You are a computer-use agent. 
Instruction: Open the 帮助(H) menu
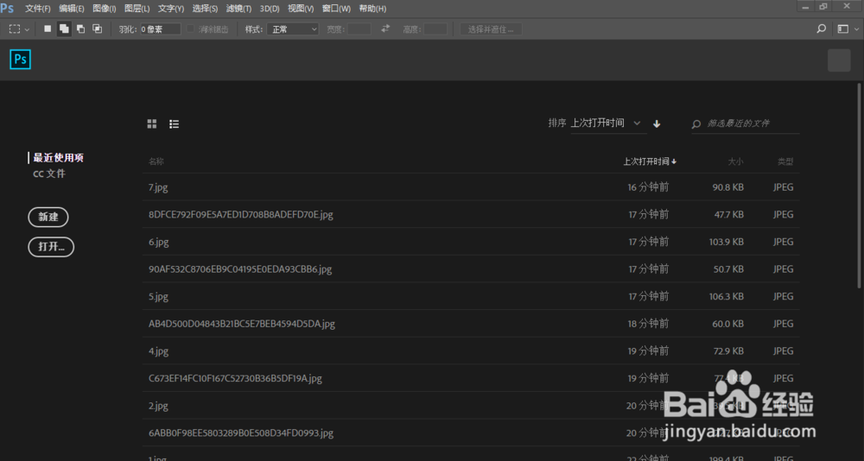click(372, 9)
